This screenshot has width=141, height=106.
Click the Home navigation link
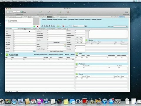44,19
